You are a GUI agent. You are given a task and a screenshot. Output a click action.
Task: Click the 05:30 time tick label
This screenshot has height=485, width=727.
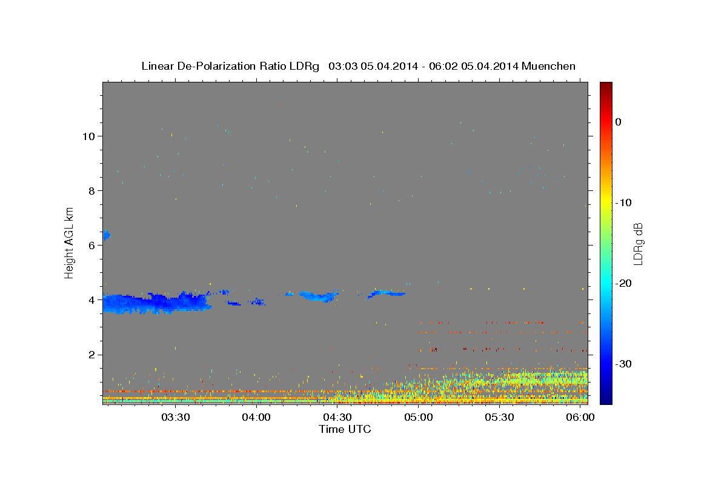(500, 417)
